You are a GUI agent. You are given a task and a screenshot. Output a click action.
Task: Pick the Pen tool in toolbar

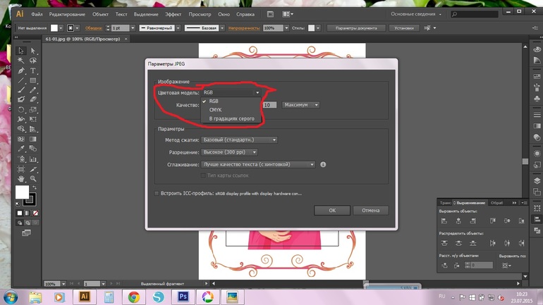pyautogui.click(x=21, y=70)
